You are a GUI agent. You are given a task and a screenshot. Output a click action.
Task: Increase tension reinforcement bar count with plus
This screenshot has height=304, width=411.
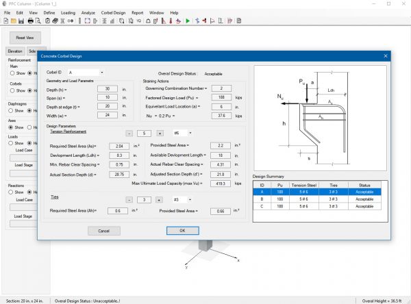158,133
